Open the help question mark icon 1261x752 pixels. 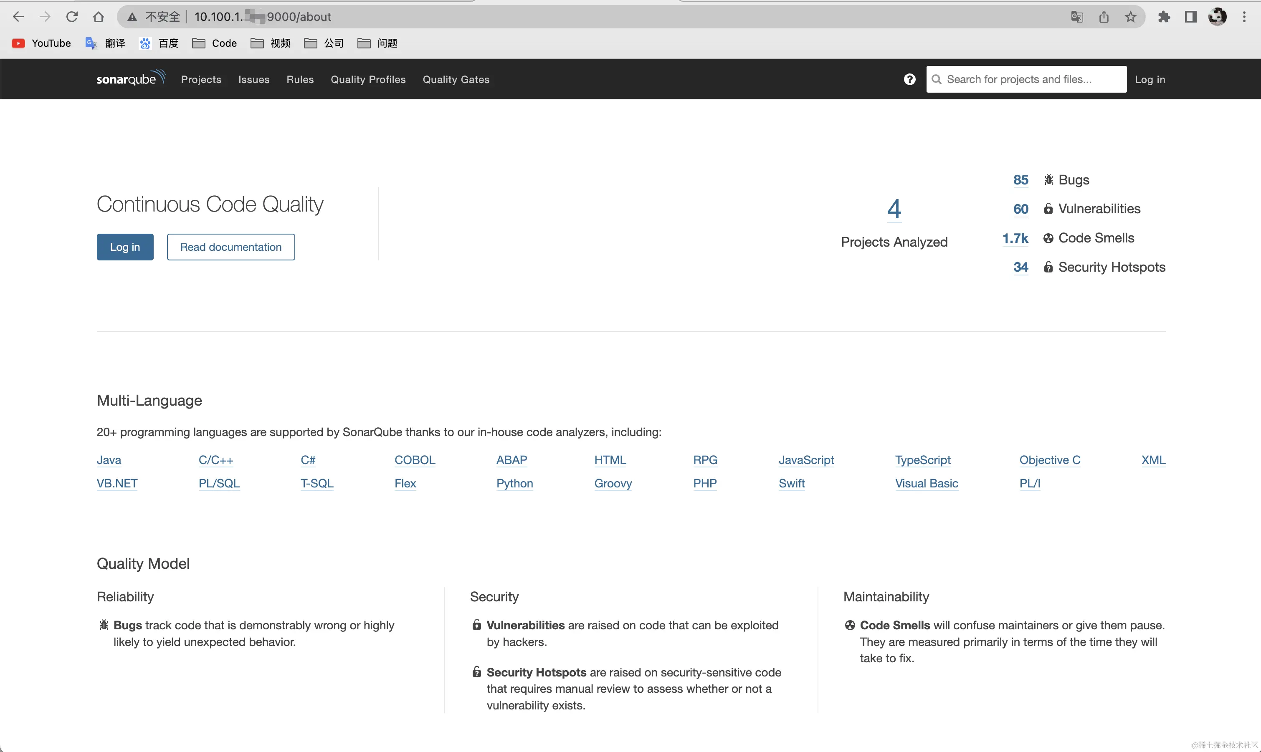tap(909, 79)
